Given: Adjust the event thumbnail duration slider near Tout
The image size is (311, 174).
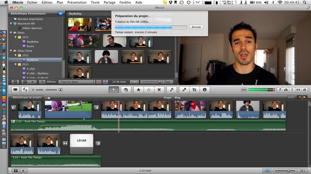Looking at the screenshot, I should click(151, 82).
